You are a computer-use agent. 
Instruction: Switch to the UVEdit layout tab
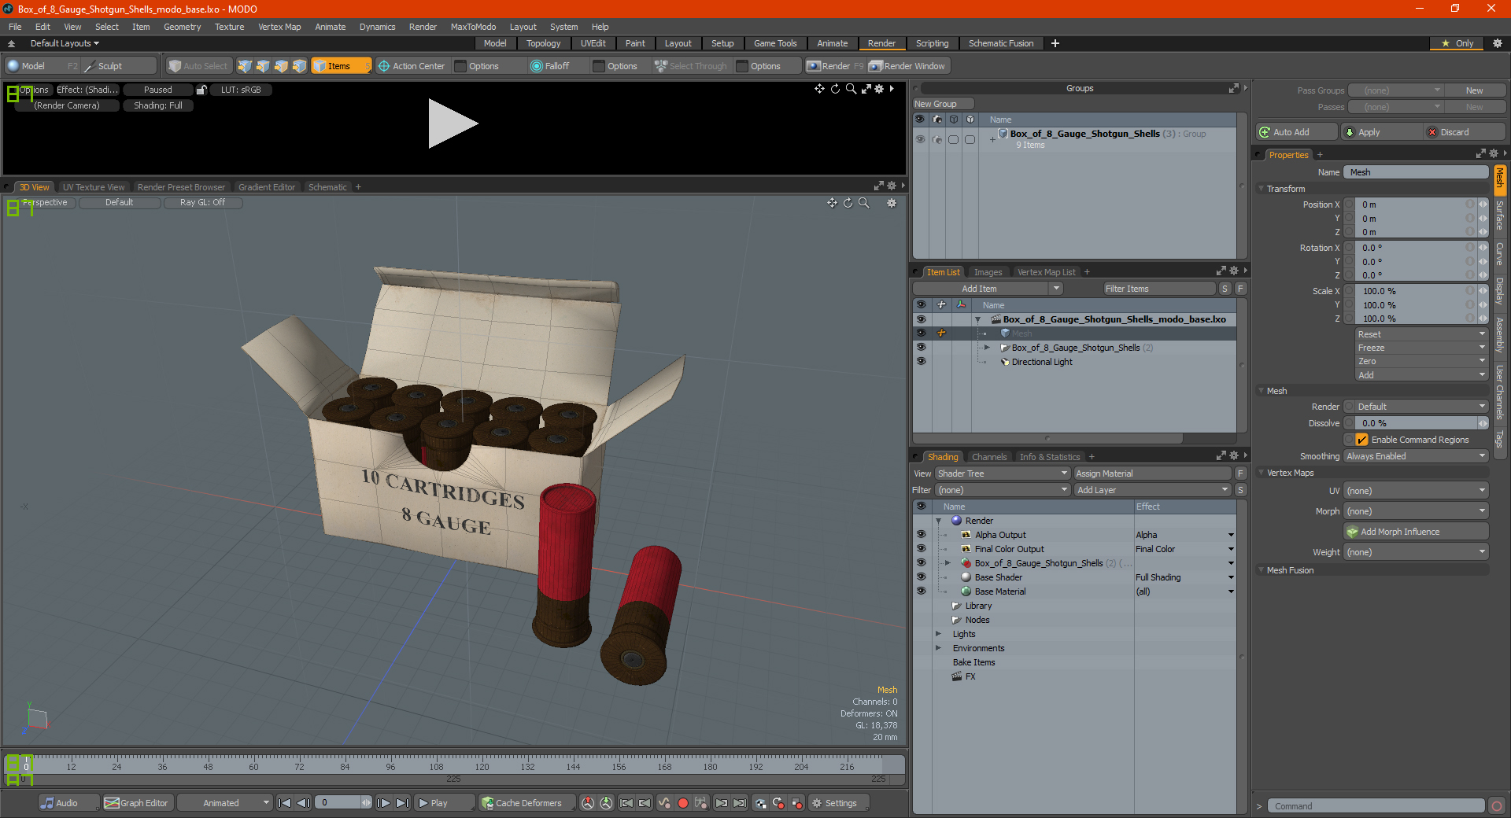593,43
